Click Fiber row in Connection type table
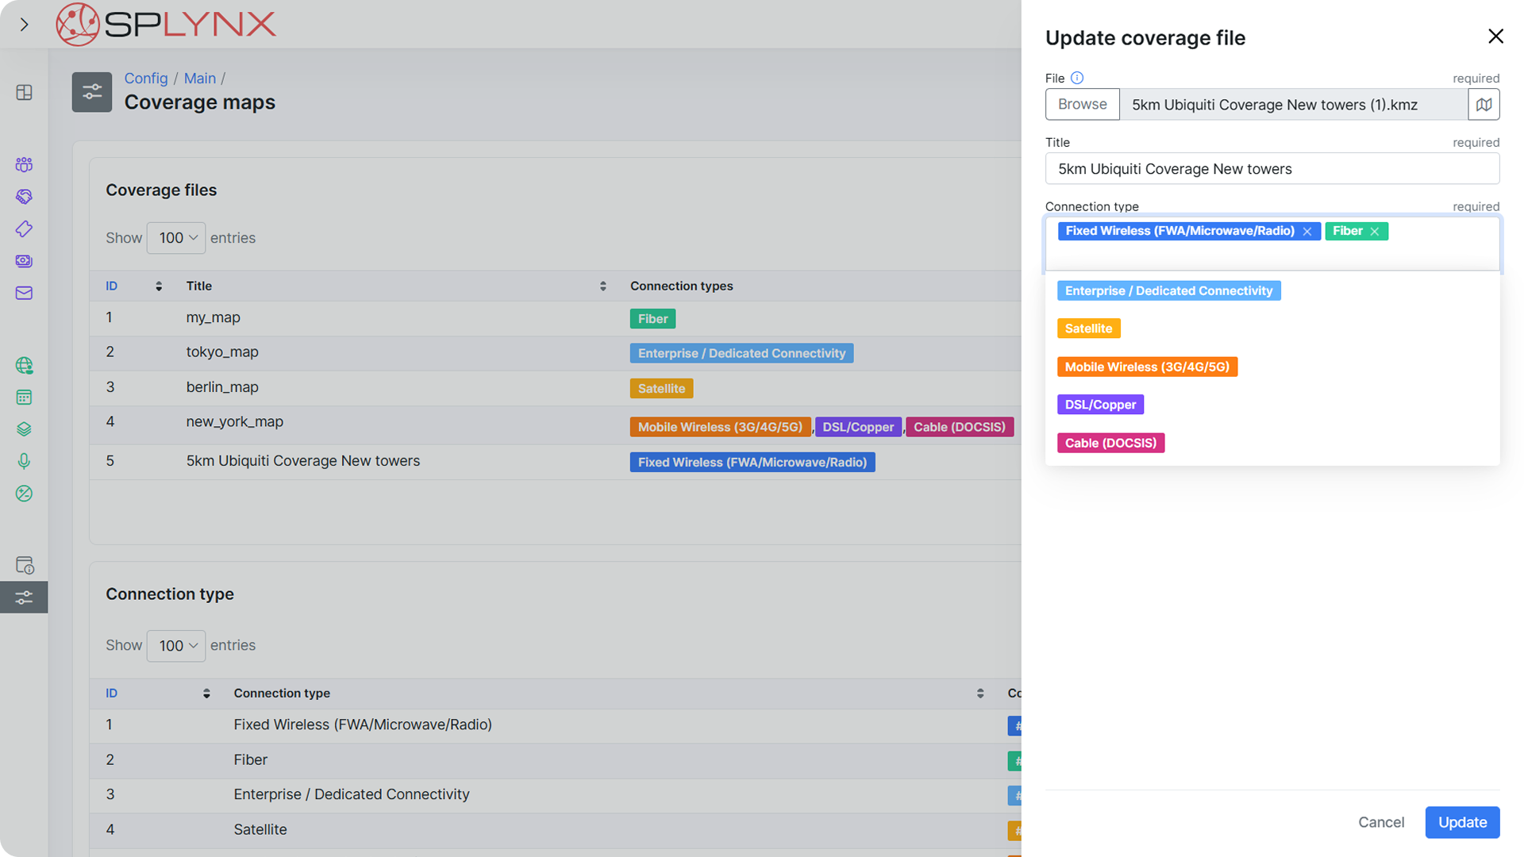 point(555,760)
